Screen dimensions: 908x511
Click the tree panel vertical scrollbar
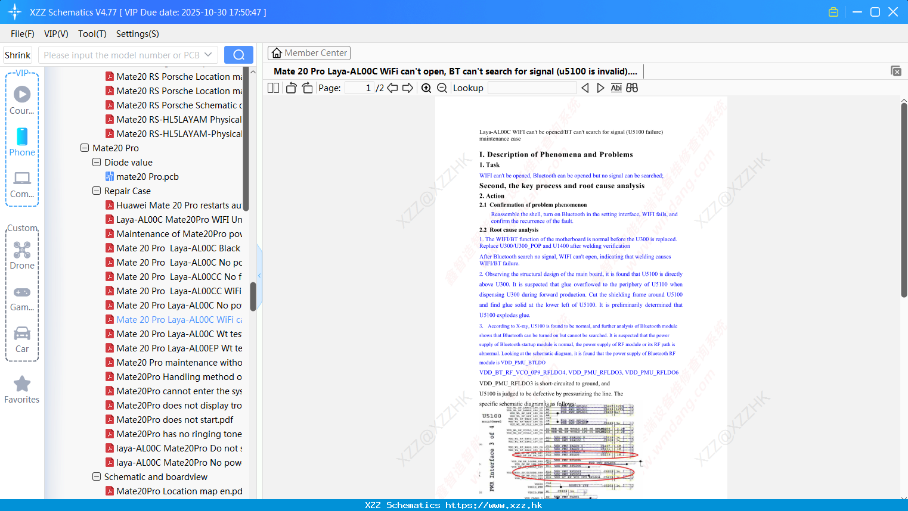click(253, 296)
